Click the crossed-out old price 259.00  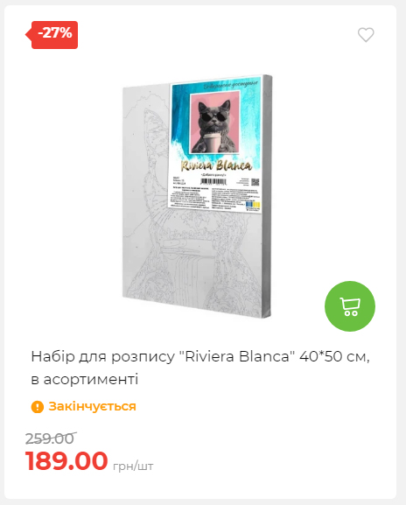pos(50,438)
